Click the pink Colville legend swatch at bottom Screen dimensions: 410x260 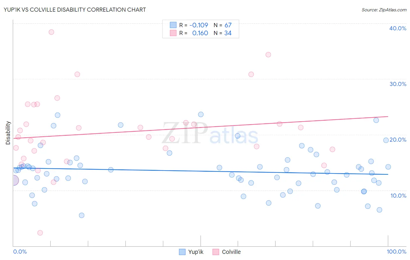click(x=216, y=252)
